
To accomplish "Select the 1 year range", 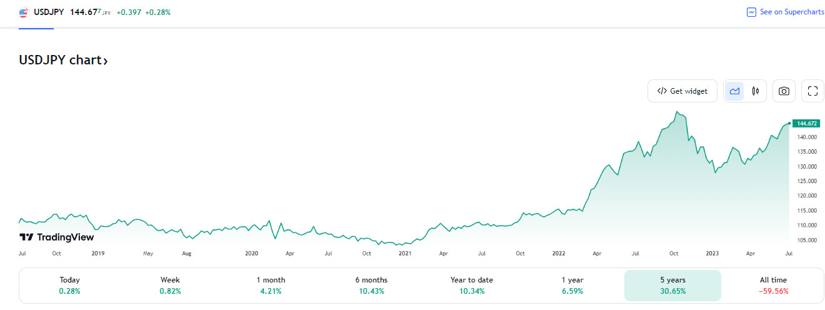I will click(572, 286).
